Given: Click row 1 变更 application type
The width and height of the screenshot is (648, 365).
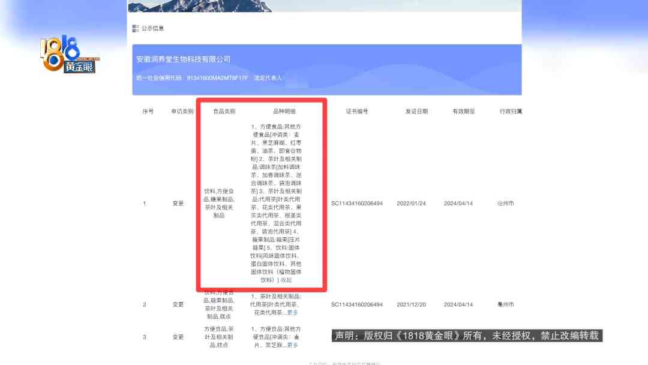Looking at the screenshot, I should click(x=178, y=204).
